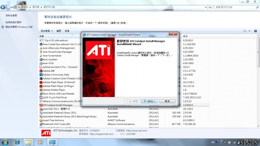Click the Acer PowerSmart Manager icon
The image size is (260, 146).
(x=41, y=52)
